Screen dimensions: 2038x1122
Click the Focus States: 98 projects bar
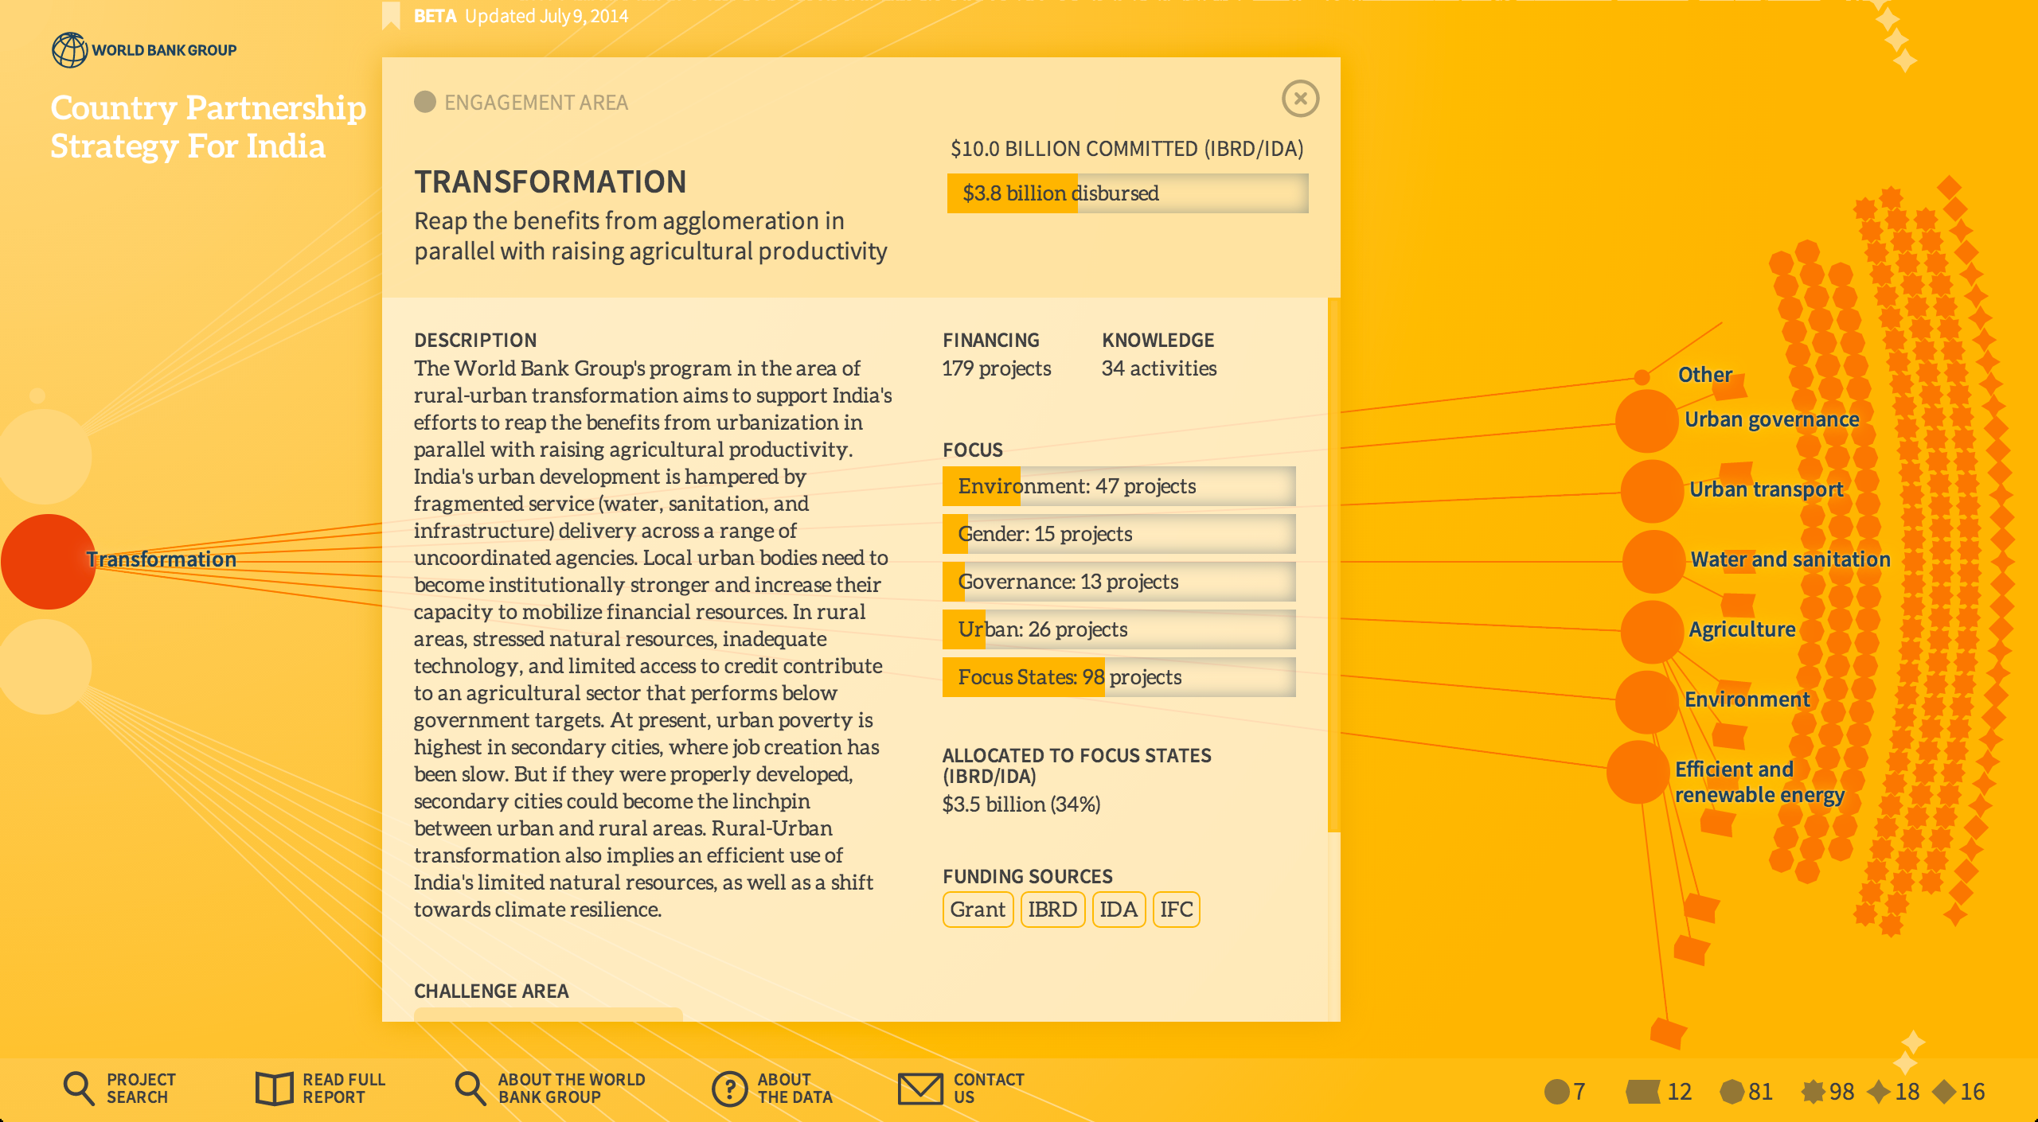click(1119, 677)
